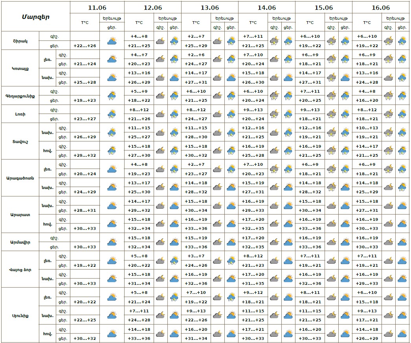Viewport: 411px width, 343px height.
Task: Click Սյունիք հով. night icon for 16.06
Action: (389, 333)
